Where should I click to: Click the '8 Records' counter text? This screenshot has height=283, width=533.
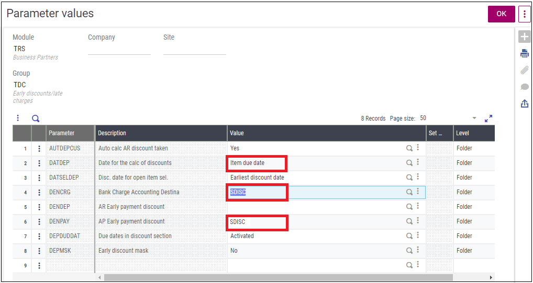click(373, 119)
